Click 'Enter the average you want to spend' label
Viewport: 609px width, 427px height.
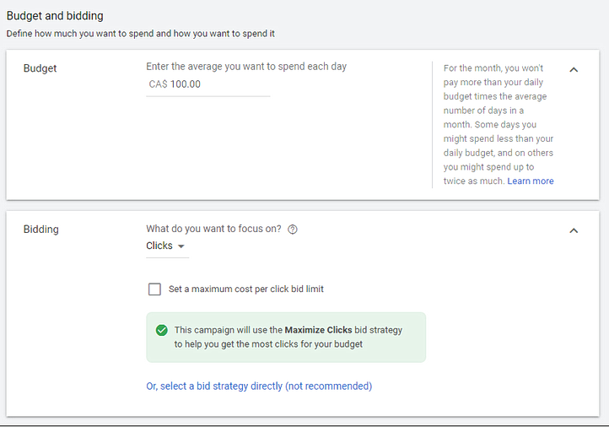[246, 67]
